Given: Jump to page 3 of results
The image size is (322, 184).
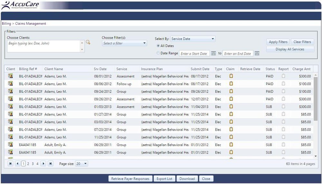Looking at the screenshot, I should point(33,164).
